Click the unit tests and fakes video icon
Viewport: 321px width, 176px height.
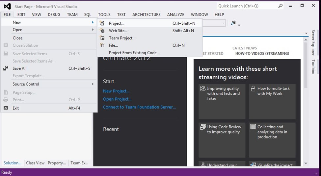pyautogui.click(x=203, y=88)
